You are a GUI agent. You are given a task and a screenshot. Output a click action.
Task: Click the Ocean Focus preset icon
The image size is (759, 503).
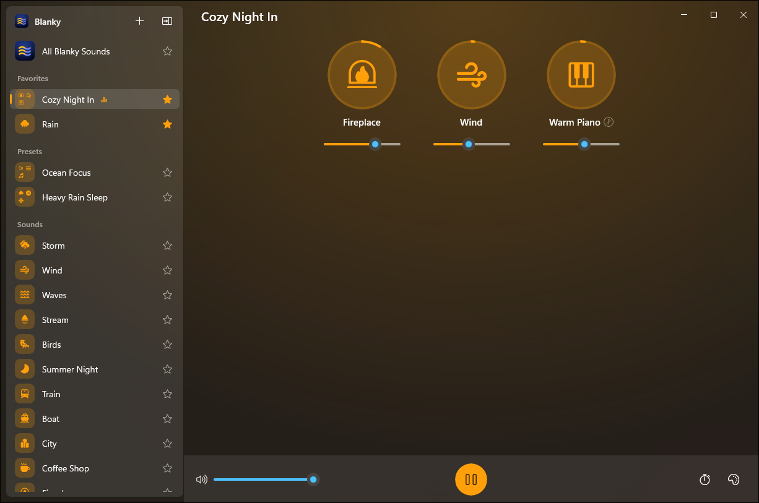point(25,173)
